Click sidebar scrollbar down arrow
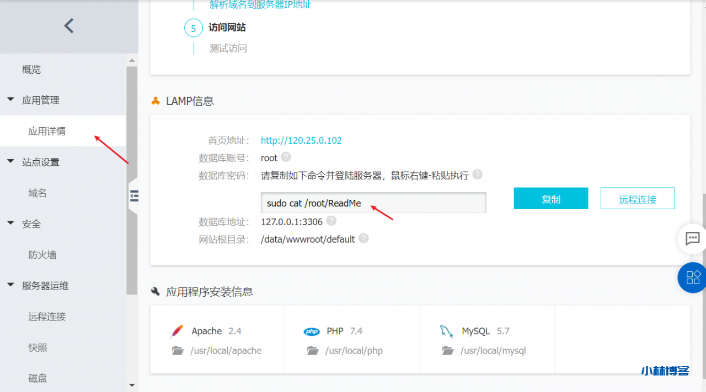Image resolution: width=706 pixels, height=392 pixels. (x=132, y=385)
